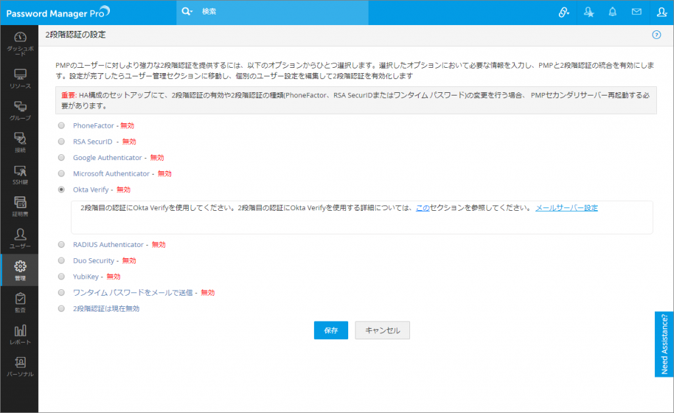The image size is (674, 413).
Task: Select the PhoneFactor radio button
Action: [x=61, y=126]
